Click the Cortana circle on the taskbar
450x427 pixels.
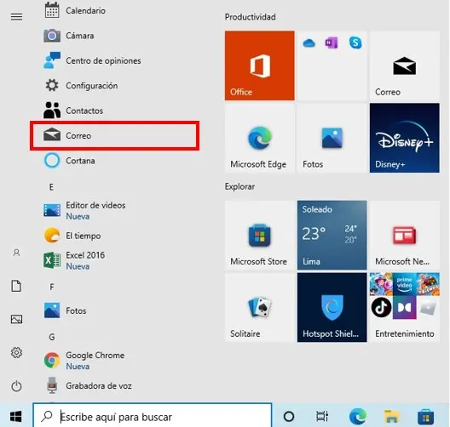(289, 416)
